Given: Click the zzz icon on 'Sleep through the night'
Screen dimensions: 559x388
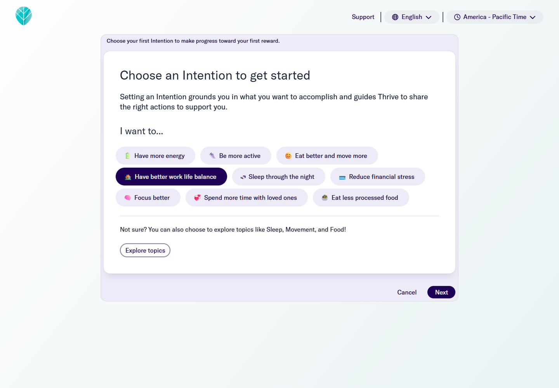Looking at the screenshot, I should tap(243, 177).
